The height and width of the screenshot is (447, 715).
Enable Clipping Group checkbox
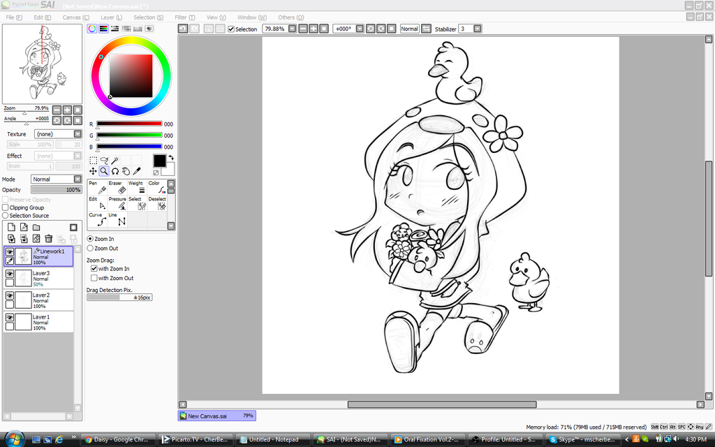[x=6, y=207]
